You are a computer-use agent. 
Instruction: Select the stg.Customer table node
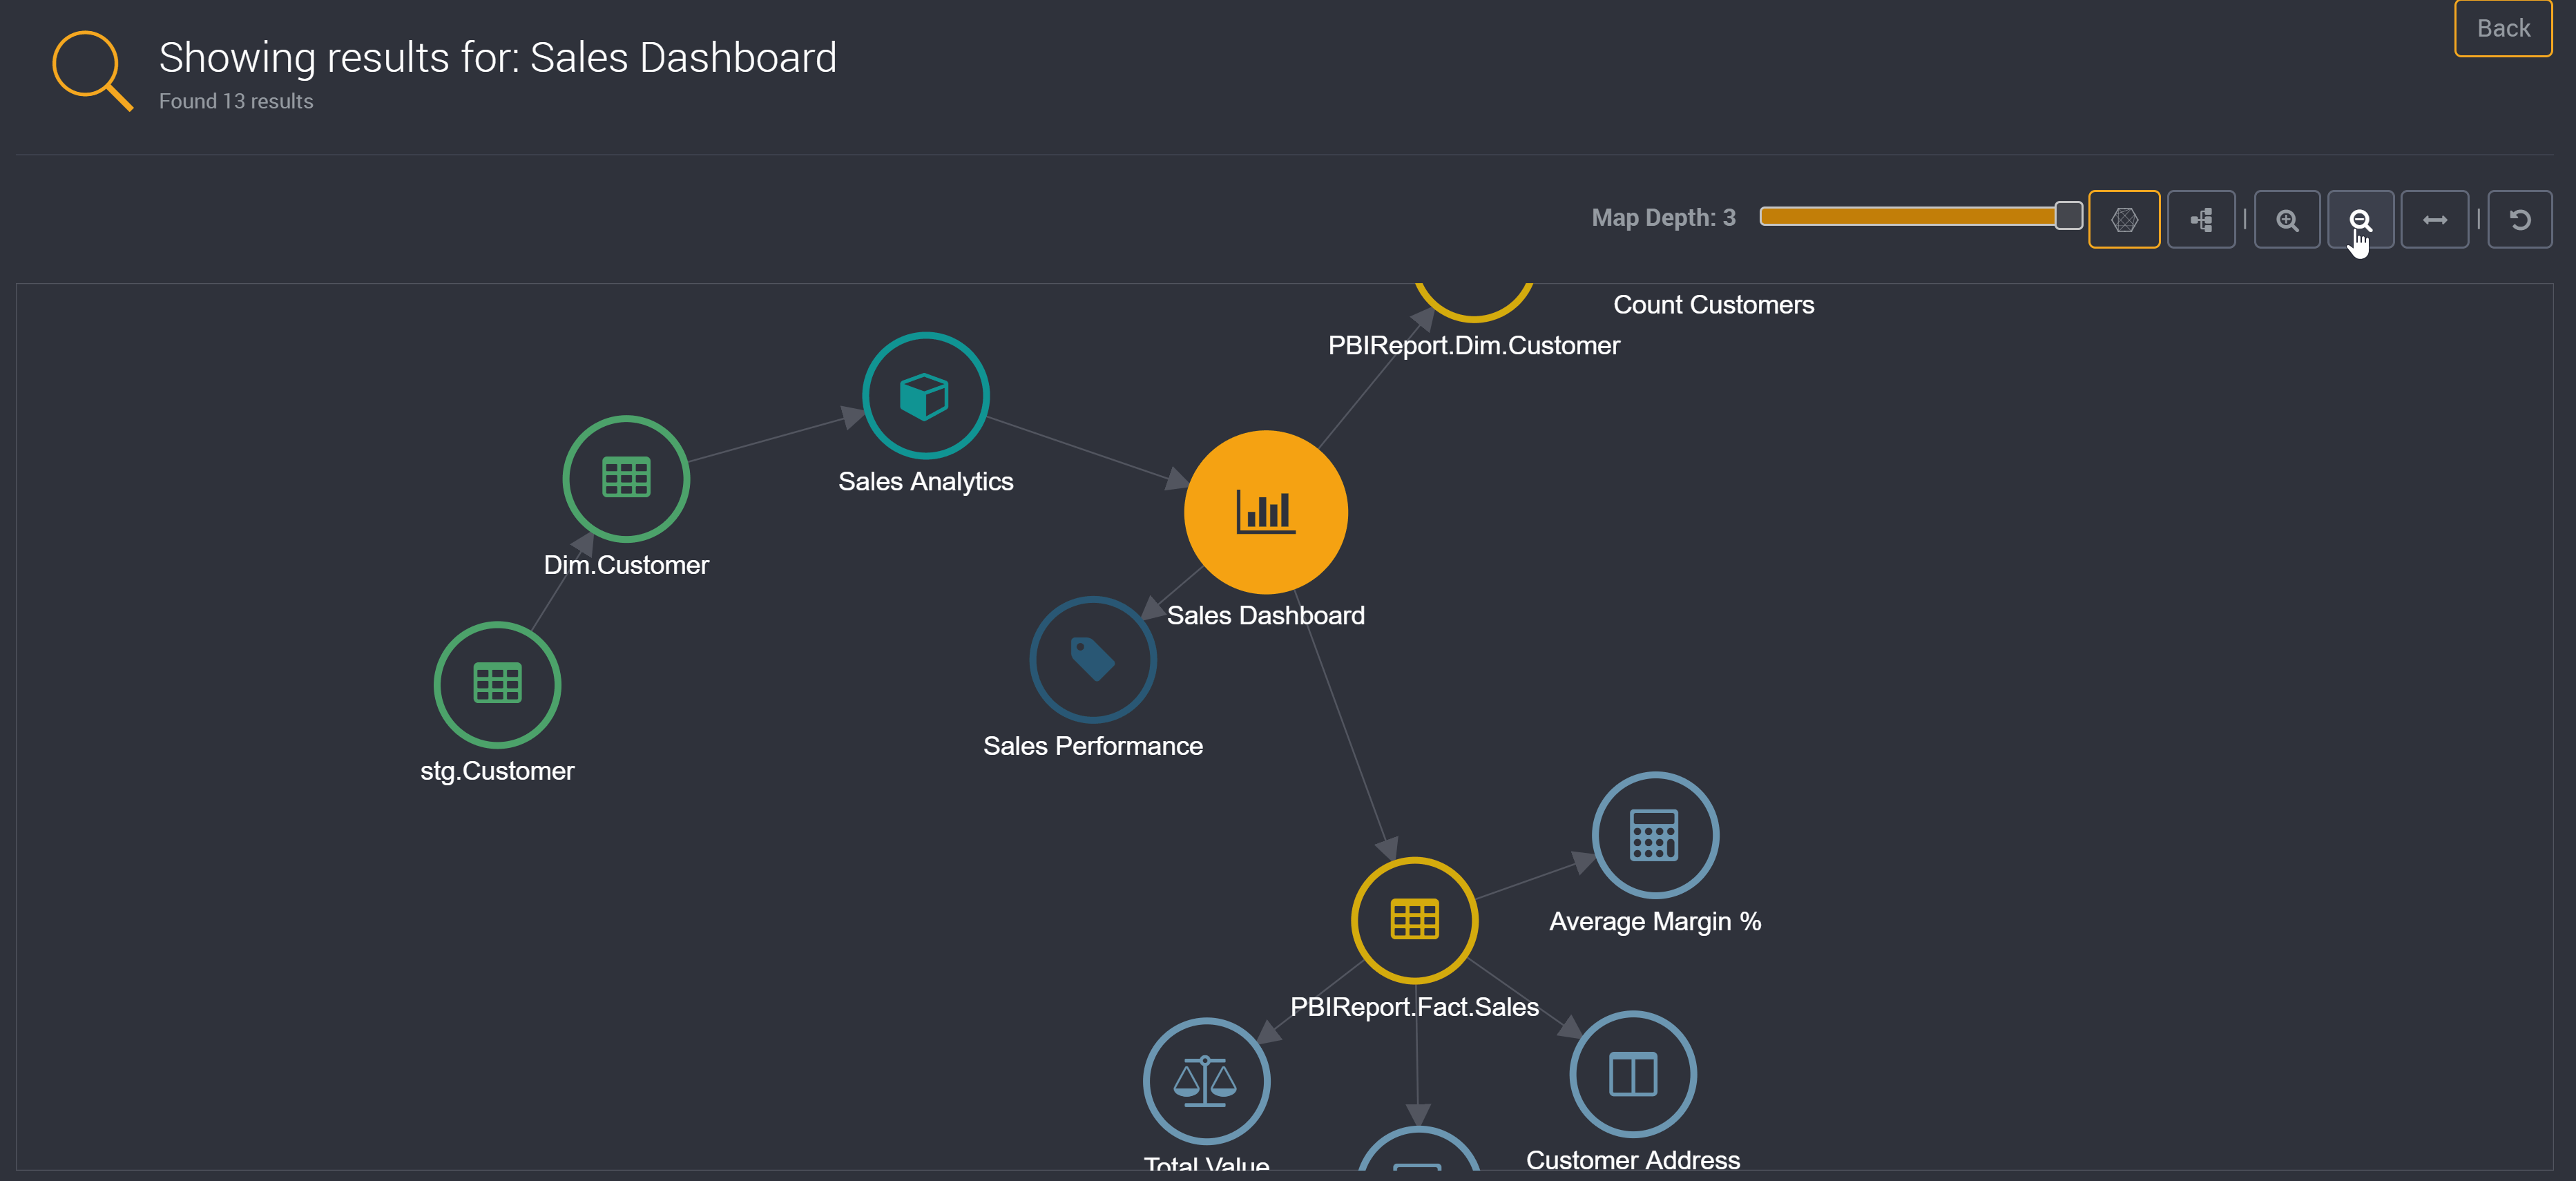coord(497,685)
